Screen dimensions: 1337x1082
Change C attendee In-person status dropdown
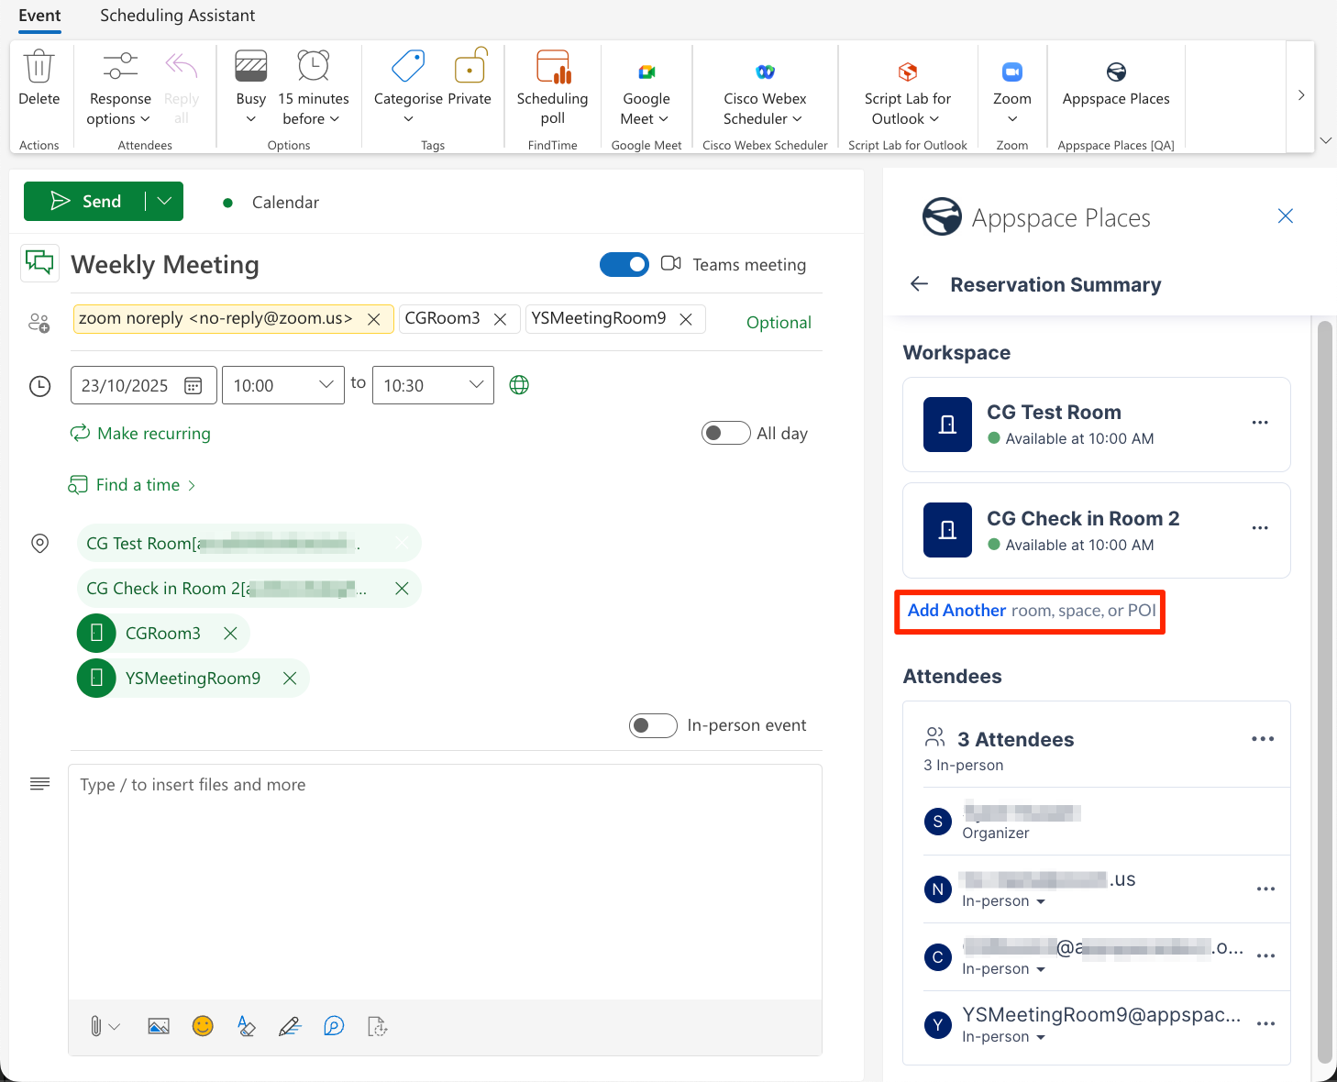click(1003, 969)
